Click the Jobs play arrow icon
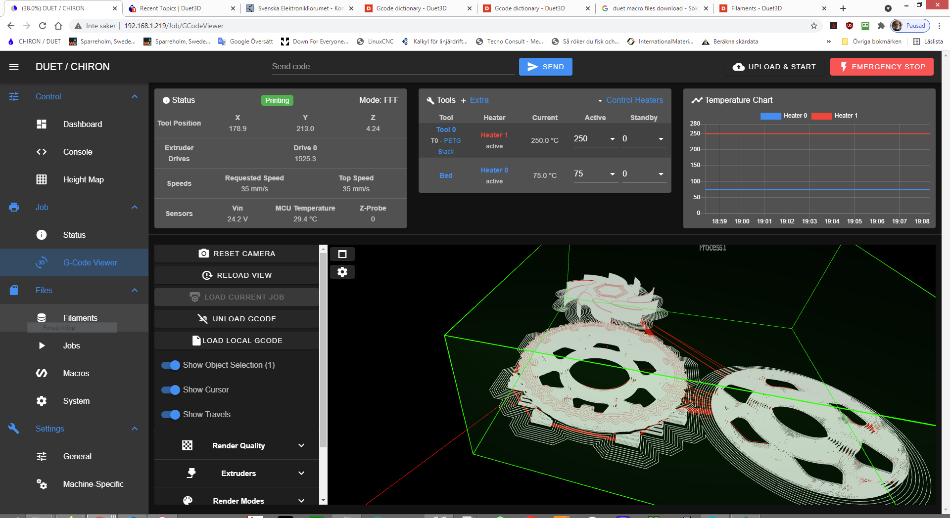This screenshot has height=518, width=950. 42,345
